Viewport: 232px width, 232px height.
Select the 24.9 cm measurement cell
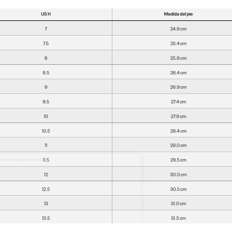pos(178,29)
